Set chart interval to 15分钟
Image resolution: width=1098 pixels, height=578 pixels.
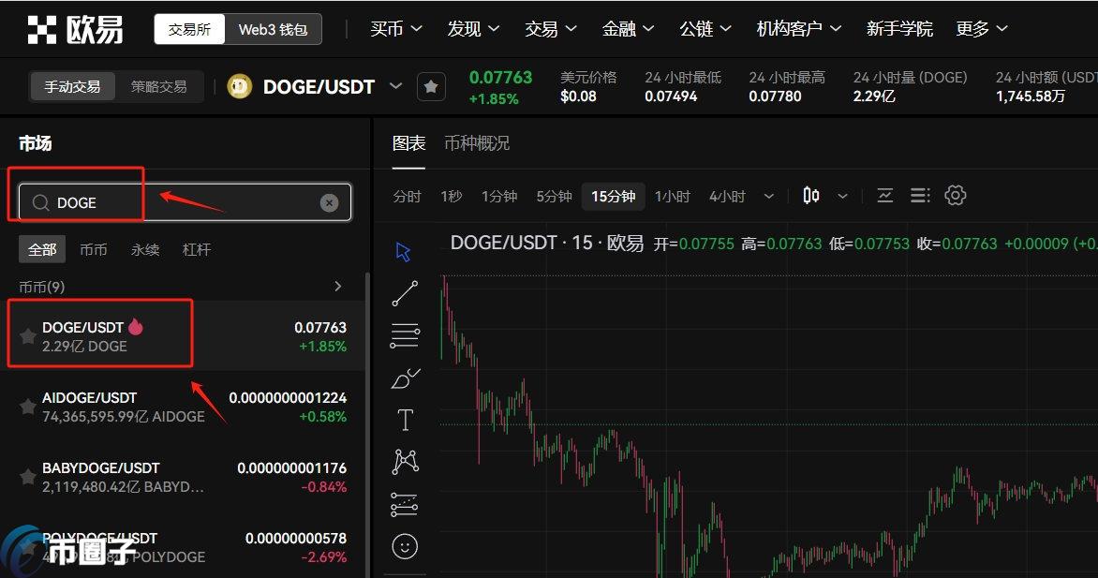pos(614,196)
